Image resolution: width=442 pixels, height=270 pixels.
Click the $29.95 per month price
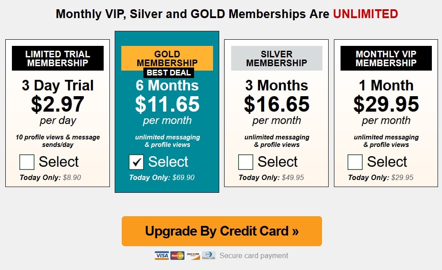point(386,105)
